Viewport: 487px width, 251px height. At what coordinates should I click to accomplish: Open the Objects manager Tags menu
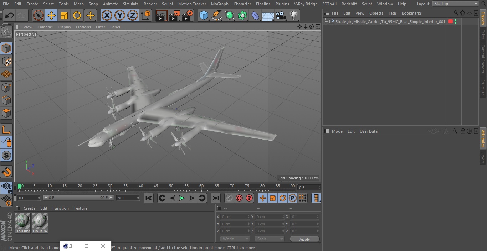coord(392,13)
